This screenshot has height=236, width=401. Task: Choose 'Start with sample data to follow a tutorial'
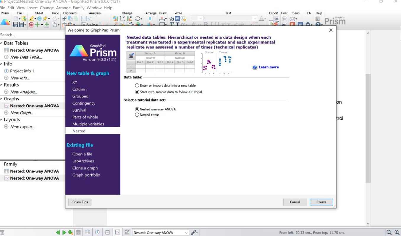(136, 91)
